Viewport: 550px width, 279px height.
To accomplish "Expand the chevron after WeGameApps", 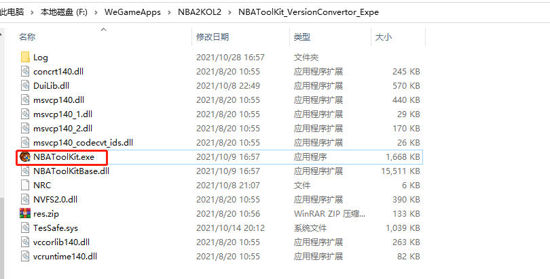I will pos(170,12).
